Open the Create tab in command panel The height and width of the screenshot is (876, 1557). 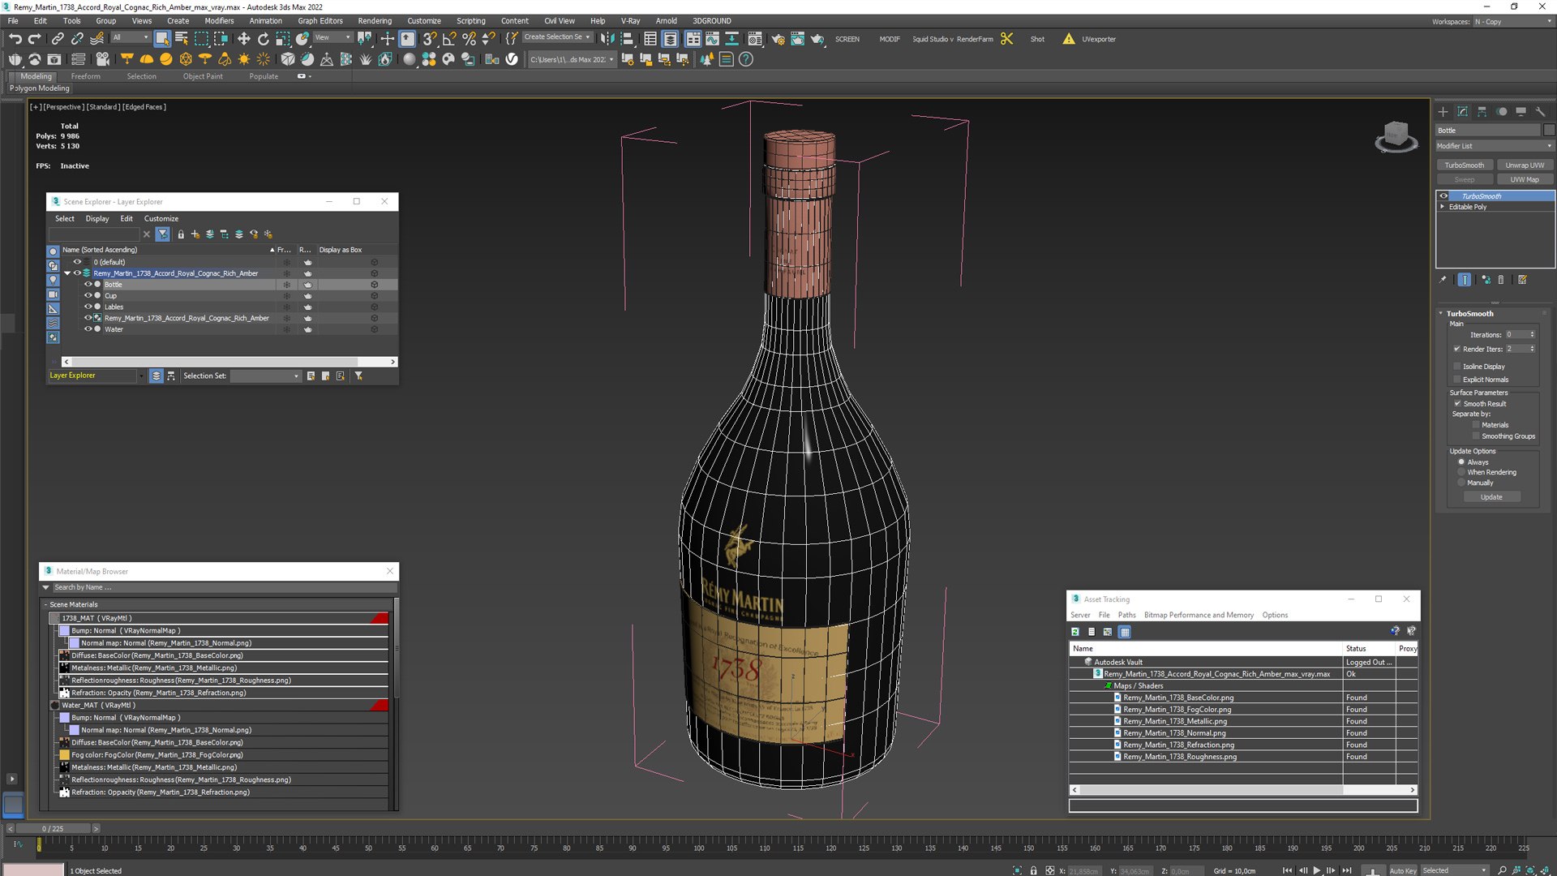coord(1443,111)
